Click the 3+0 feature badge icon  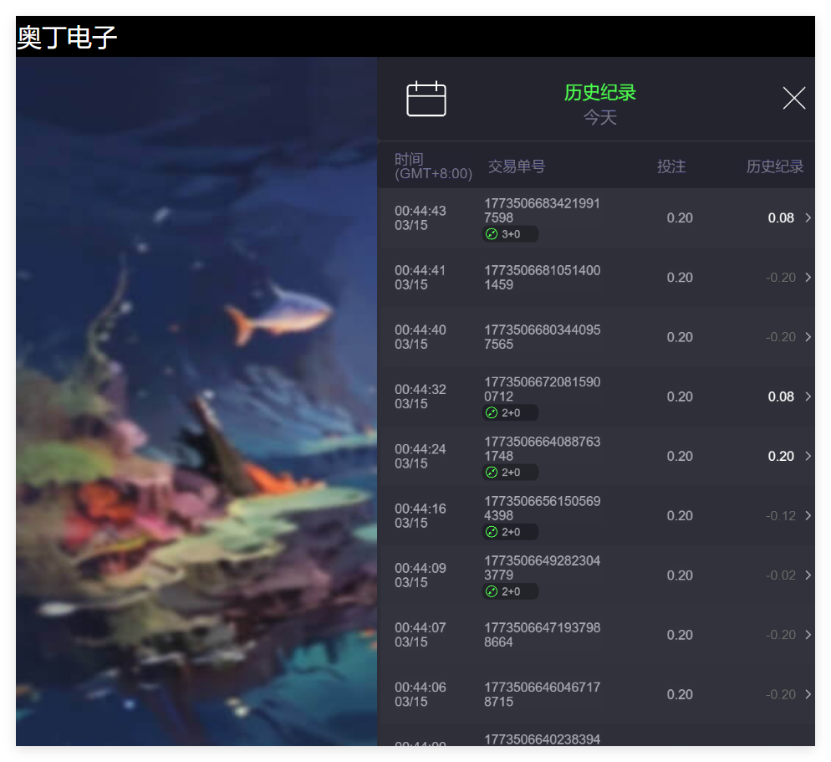510,234
